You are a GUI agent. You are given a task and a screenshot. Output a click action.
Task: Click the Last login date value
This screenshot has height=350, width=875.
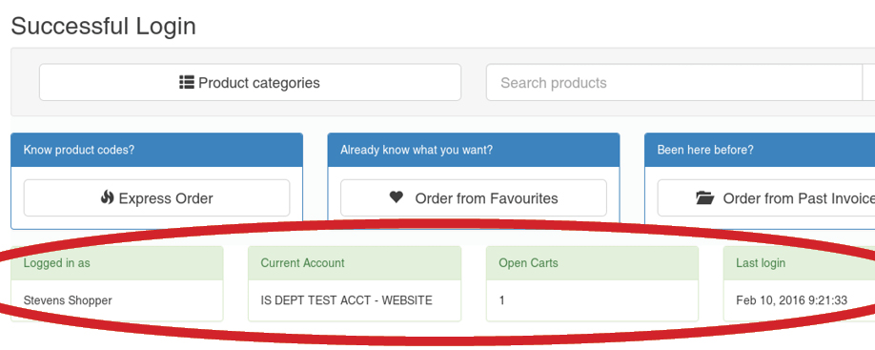point(791,300)
